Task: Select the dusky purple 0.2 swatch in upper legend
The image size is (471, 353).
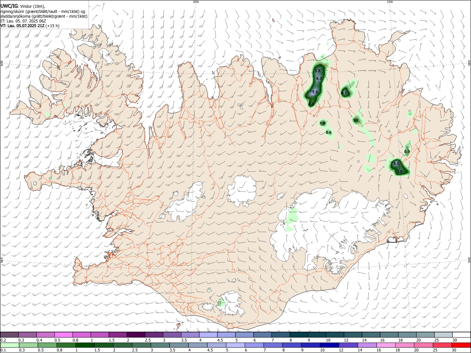Action: click(x=9, y=335)
